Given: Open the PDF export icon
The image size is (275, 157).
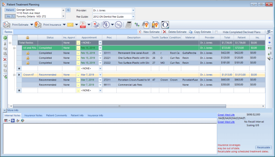Looking at the screenshot, I should pyautogui.click(x=82, y=25).
